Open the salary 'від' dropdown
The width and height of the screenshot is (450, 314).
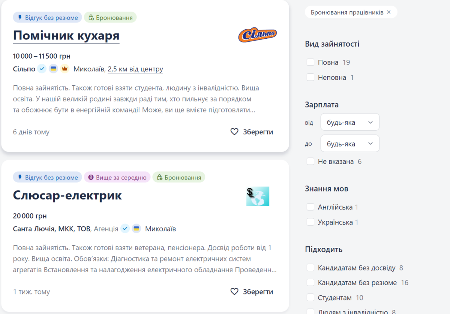coord(349,122)
